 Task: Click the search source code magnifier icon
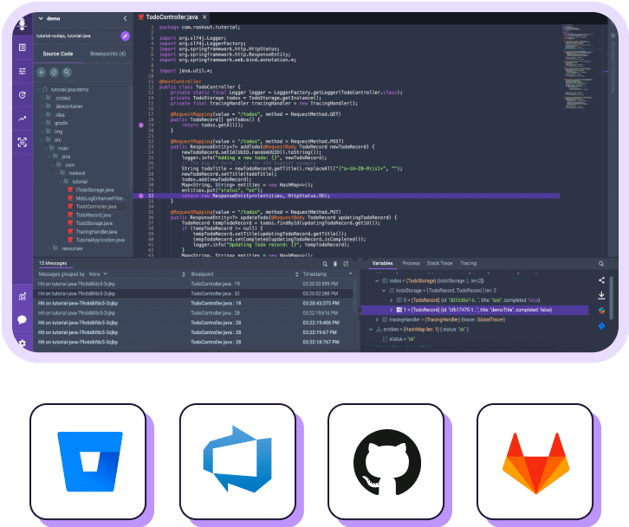tap(67, 72)
